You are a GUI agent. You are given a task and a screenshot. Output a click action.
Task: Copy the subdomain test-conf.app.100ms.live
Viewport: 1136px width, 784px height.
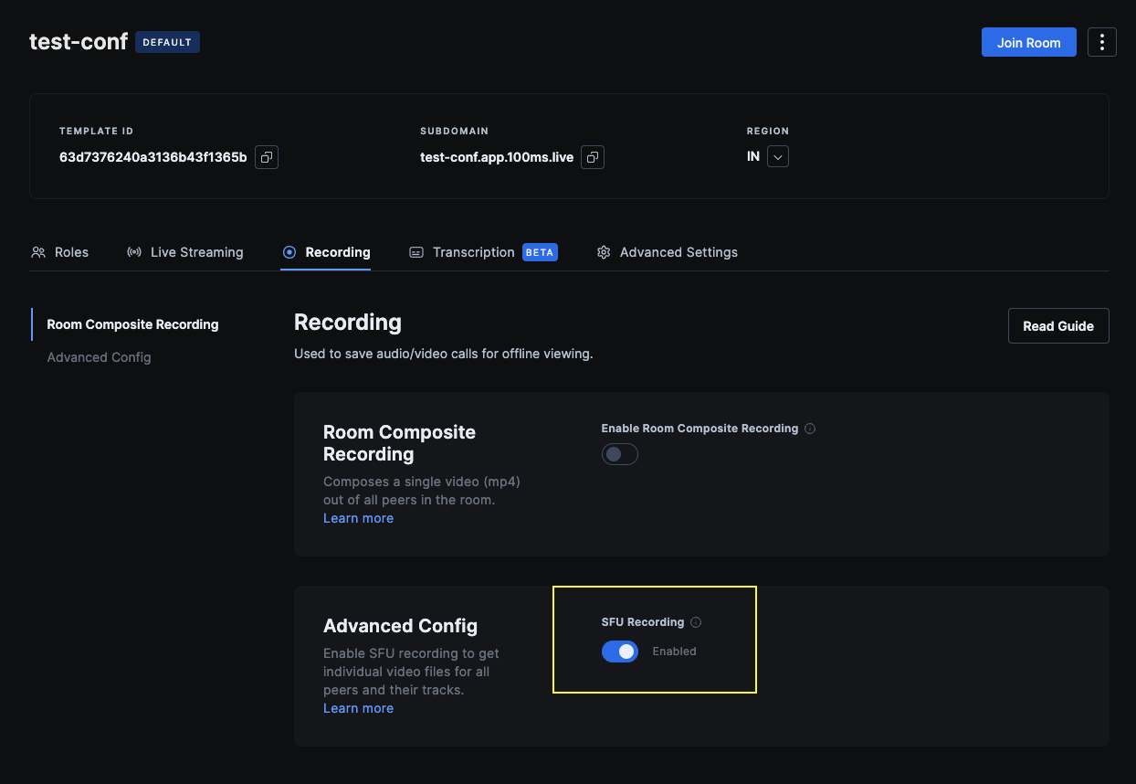tap(593, 157)
